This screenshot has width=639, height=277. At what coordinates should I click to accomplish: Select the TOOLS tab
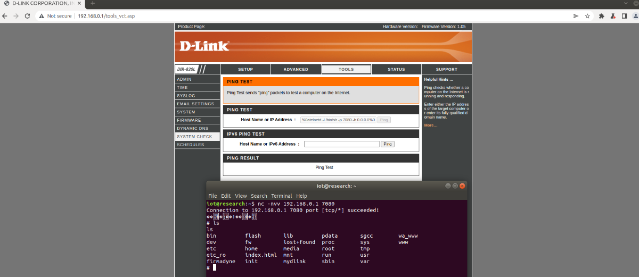point(346,69)
